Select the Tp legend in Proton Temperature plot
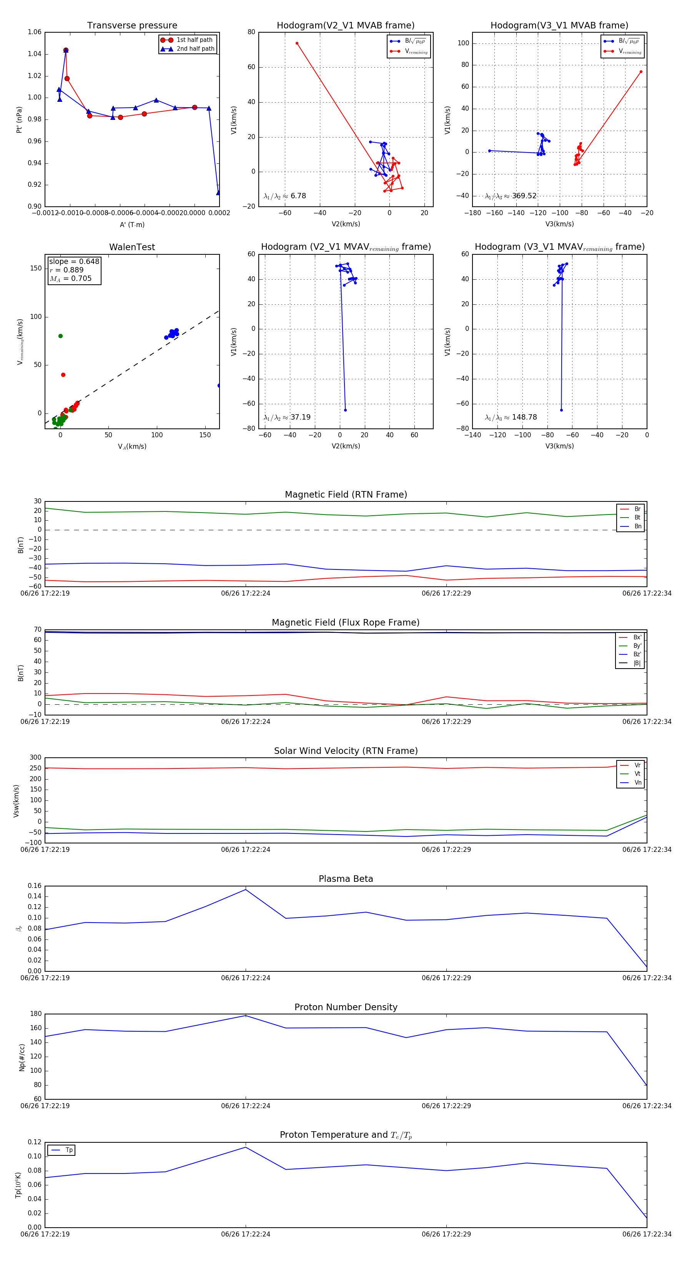The height and width of the screenshot is (1268, 692). tap(62, 1150)
